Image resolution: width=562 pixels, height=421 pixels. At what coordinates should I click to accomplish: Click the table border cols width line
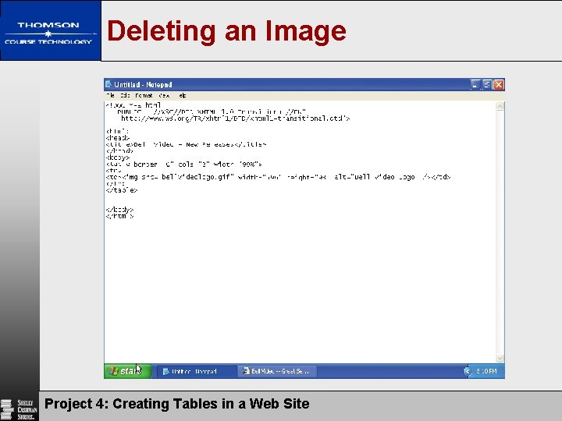pyautogui.click(x=184, y=165)
